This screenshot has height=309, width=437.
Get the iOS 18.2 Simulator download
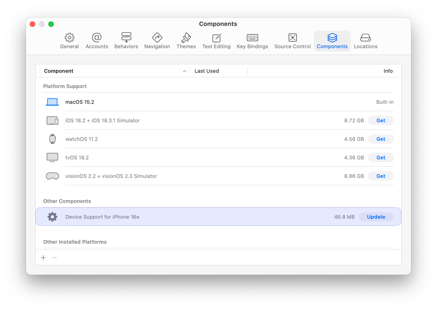pyautogui.click(x=381, y=120)
